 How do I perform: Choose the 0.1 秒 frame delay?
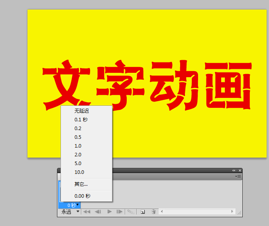pyautogui.click(x=86, y=120)
